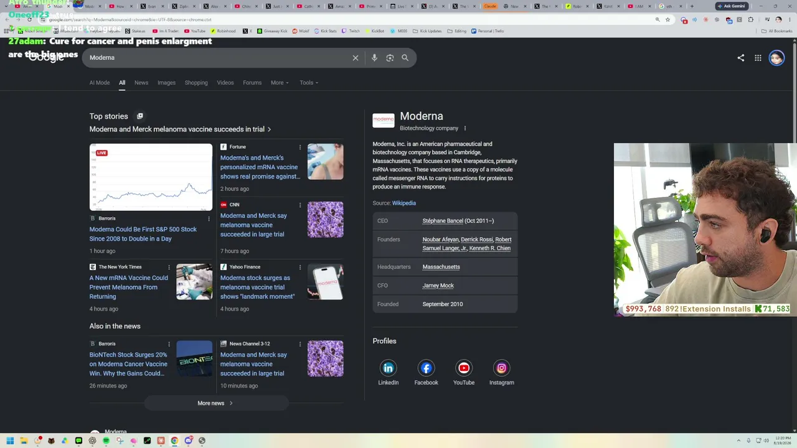Switch to the Shopping tab
The height and width of the screenshot is (448, 797).
tap(196, 83)
